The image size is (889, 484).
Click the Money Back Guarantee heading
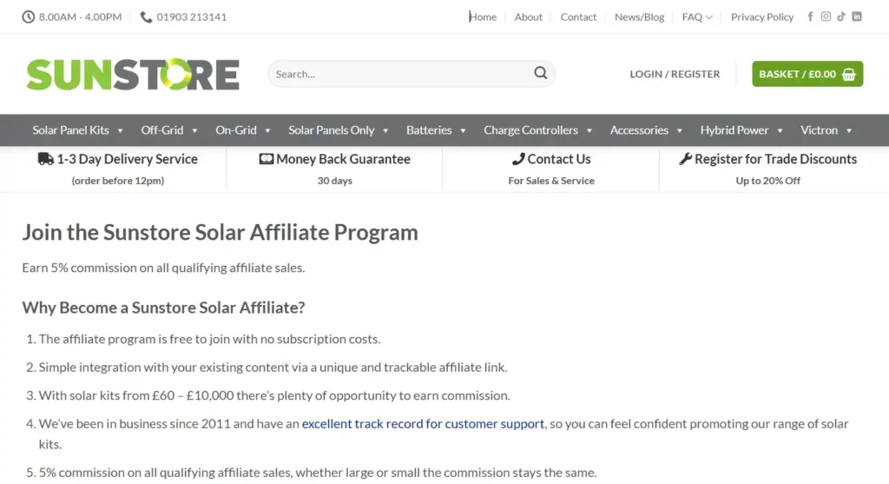click(343, 159)
